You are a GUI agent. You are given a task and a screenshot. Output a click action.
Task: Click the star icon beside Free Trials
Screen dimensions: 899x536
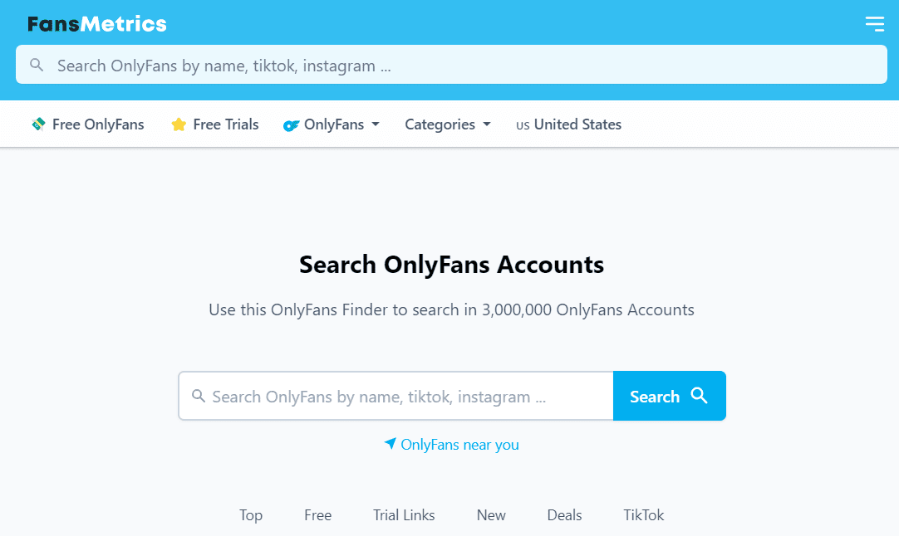point(179,124)
